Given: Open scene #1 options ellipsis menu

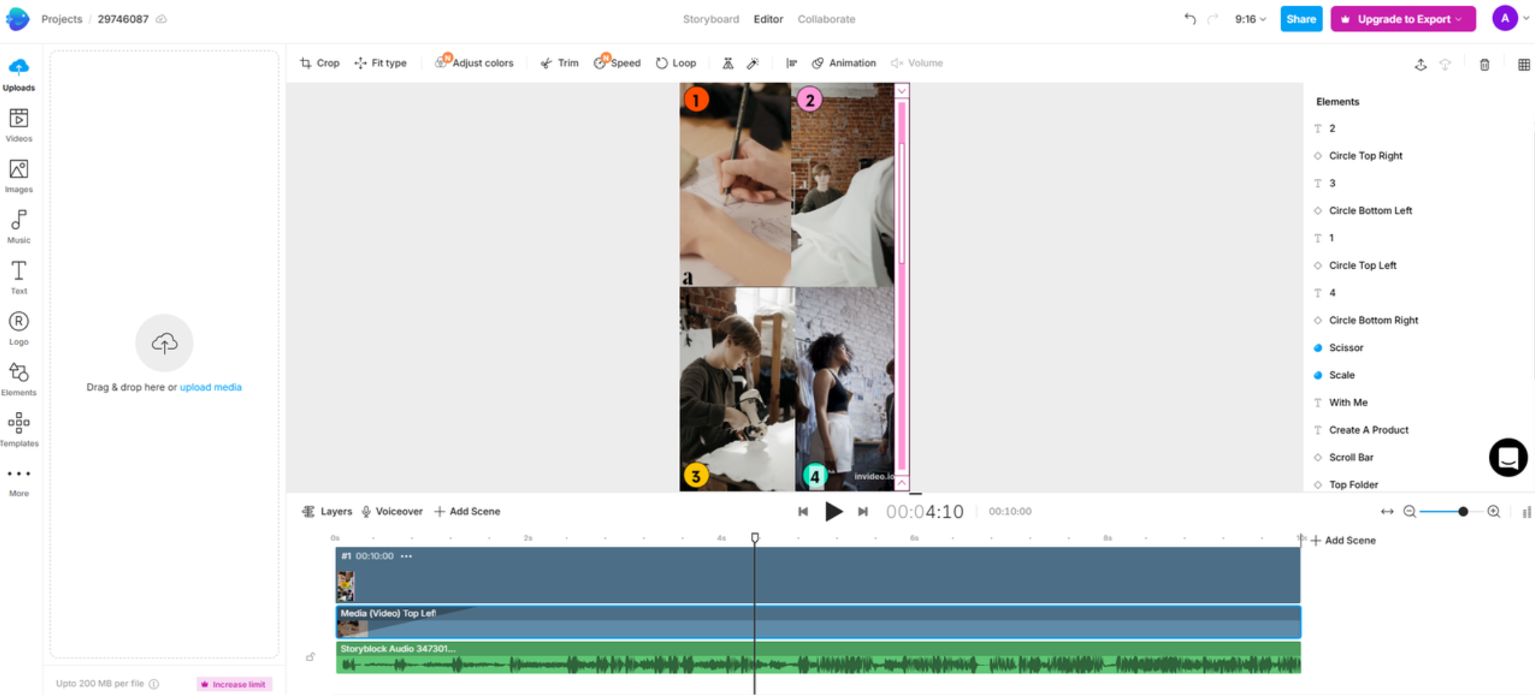Looking at the screenshot, I should (x=406, y=556).
